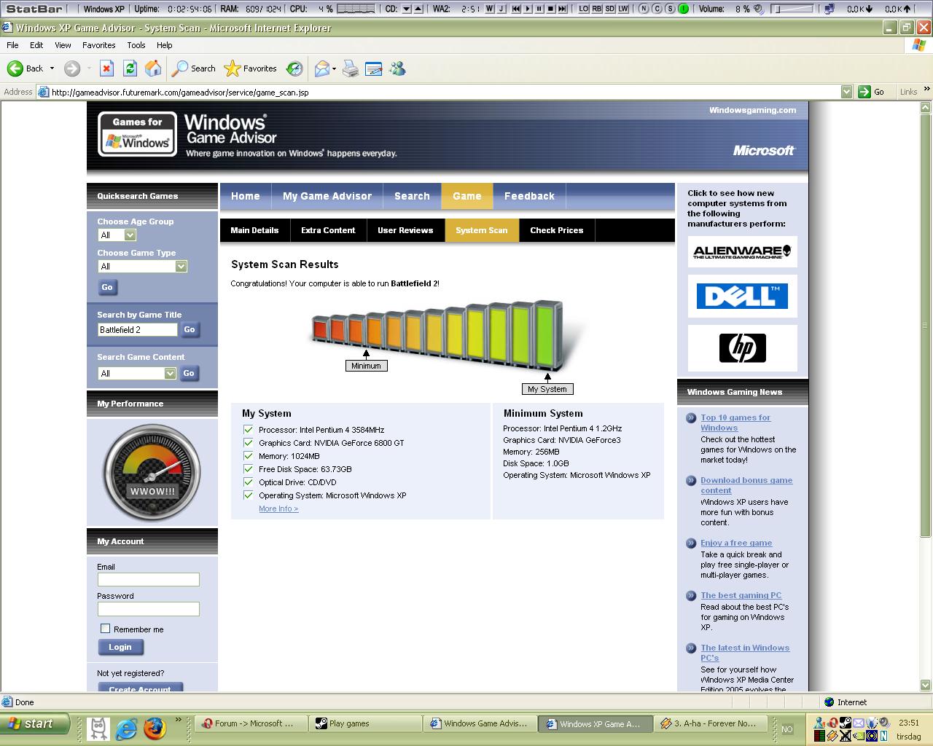Image resolution: width=933 pixels, height=746 pixels.
Task: Select the Main Details tab
Action: click(x=254, y=230)
